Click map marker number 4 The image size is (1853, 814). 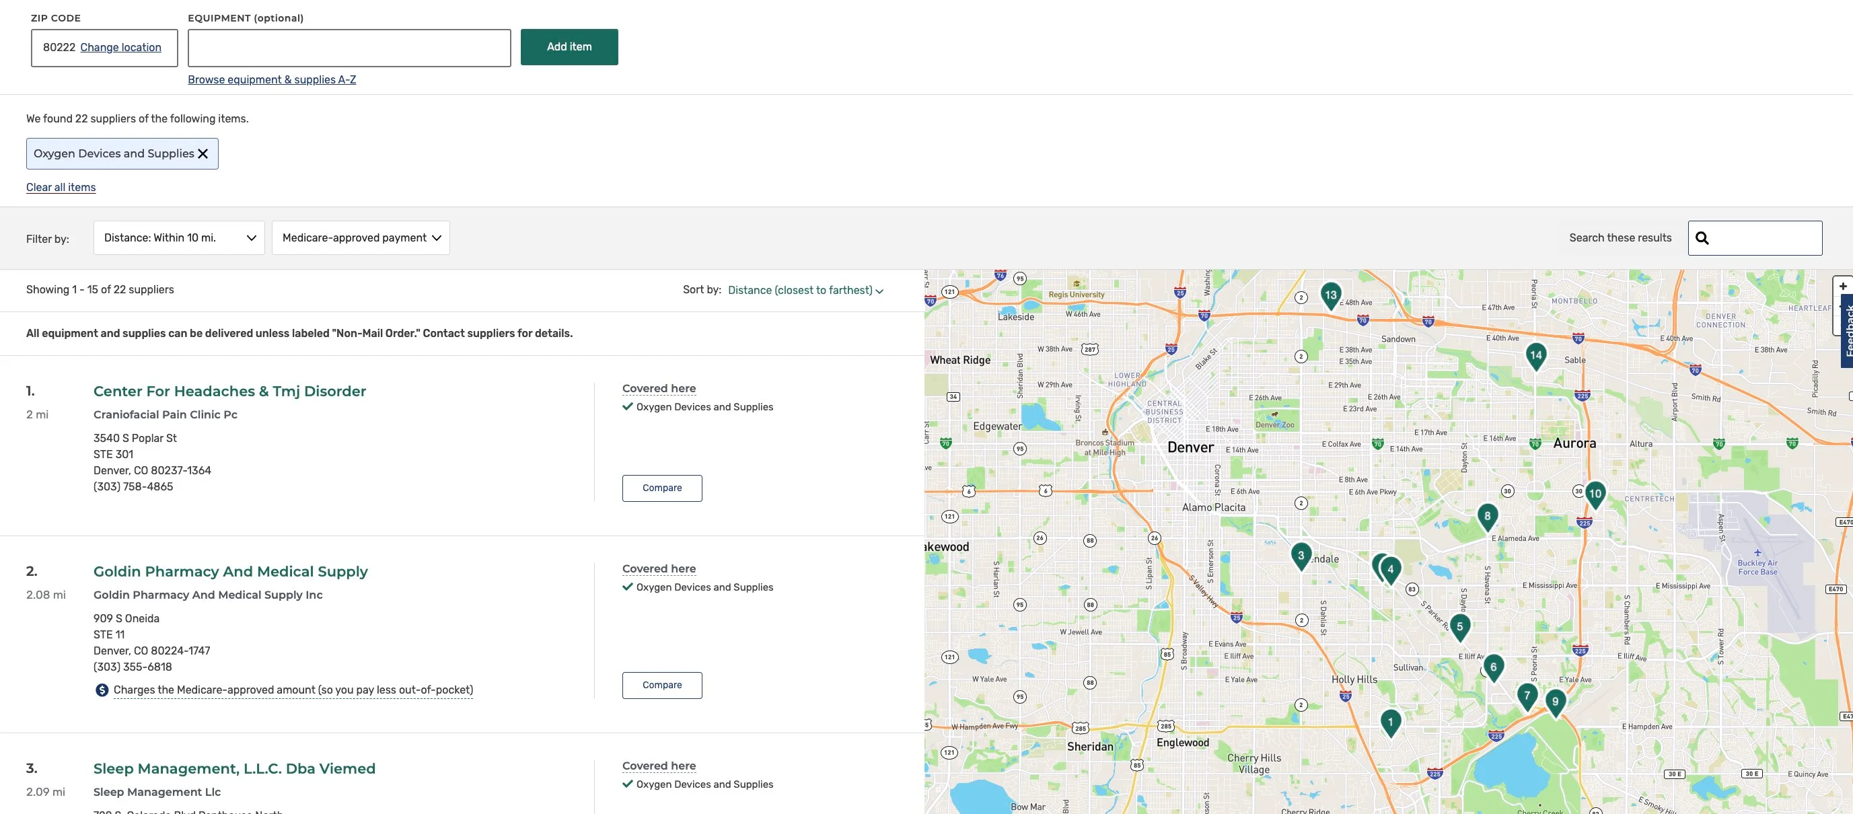click(x=1391, y=570)
